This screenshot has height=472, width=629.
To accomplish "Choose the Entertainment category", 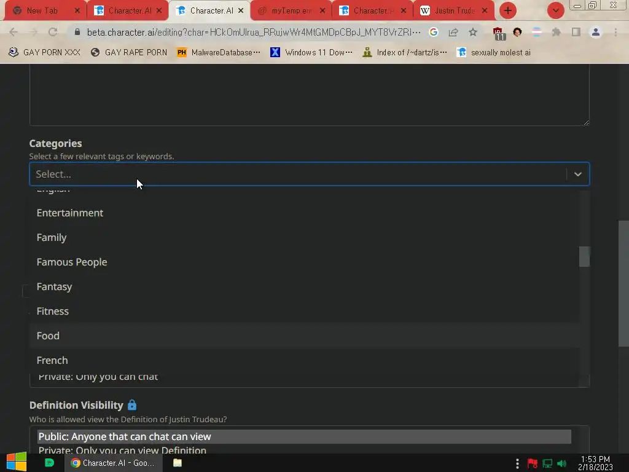I will click(x=304, y=213).
